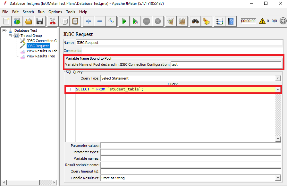Screen dimensions: 287x186
Task: Open the File menu
Action: point(5,12)
